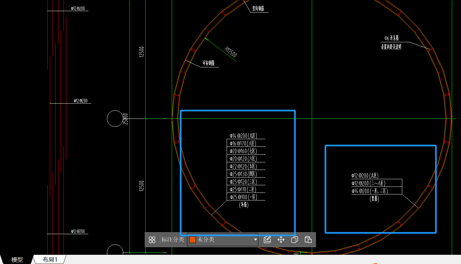Image resolution: width=461 pixels, height=264 pixels.
Task: Click the middle Φ12@200 label with green ticks
Action: [x=81, y=101]
